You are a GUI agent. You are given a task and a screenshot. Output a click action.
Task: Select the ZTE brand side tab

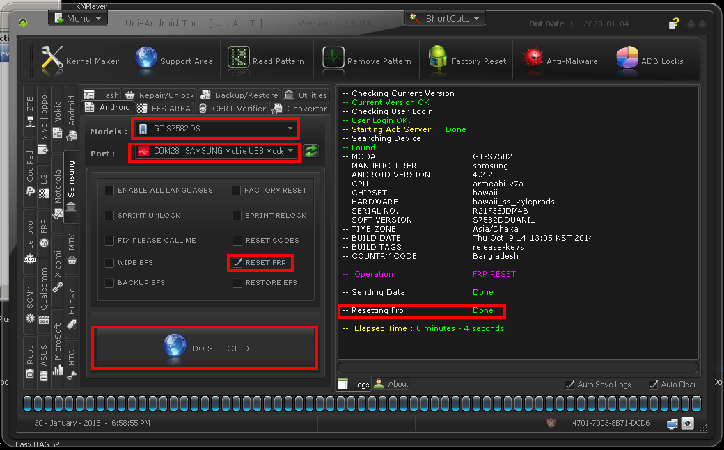pyautogui.click(x=30, y=111)
